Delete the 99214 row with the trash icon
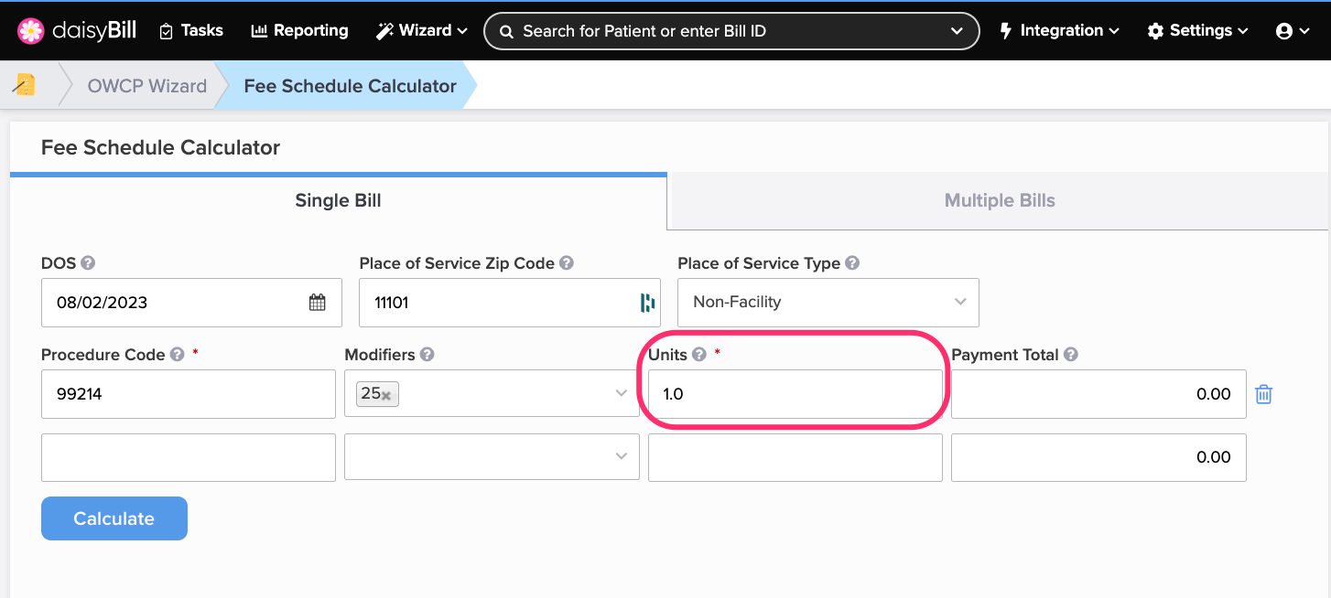 pos(1264,393)
